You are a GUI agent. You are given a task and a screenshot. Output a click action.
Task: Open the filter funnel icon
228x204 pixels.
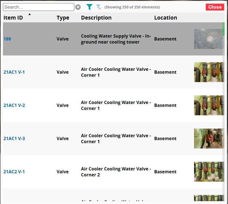(x=89, y=7)
